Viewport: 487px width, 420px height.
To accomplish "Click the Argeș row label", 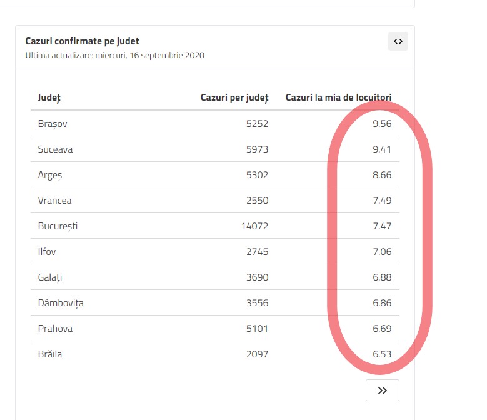I will (x=50, y=175).
